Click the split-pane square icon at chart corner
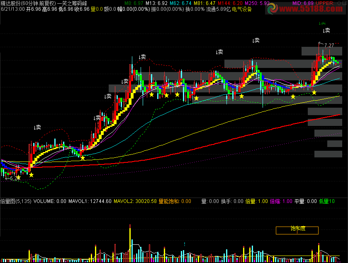 coord(345,3)
